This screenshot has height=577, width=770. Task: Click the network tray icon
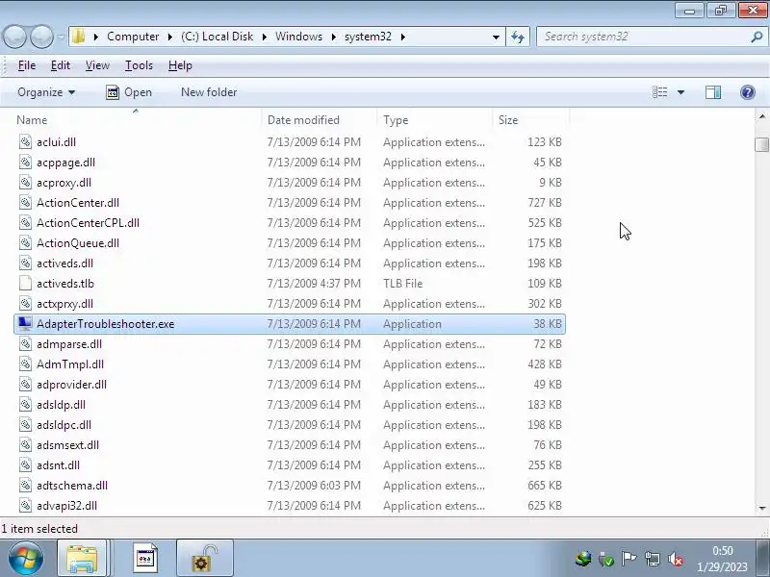653,559
